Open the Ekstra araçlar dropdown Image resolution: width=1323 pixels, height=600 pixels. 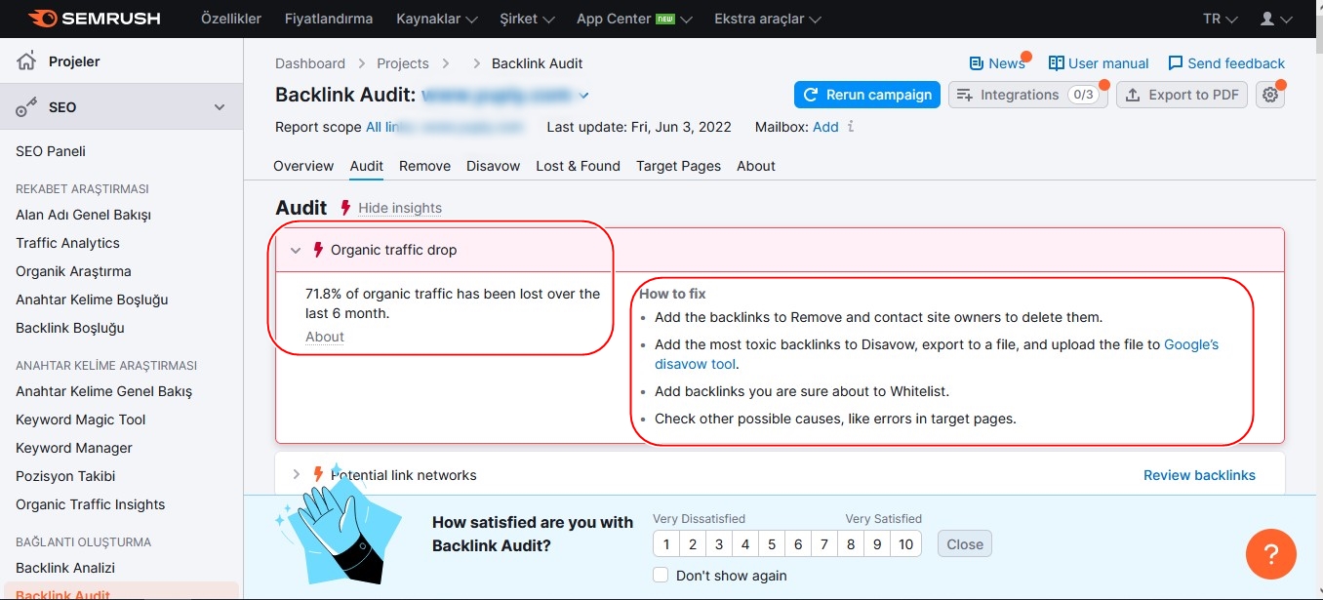(768, 19)
